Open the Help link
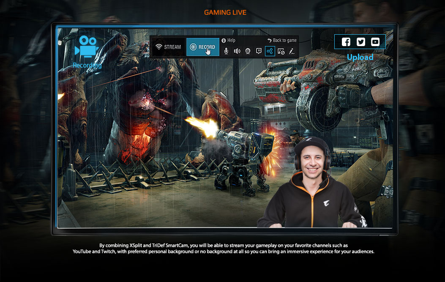445x282 pixels. tap(231, 41)
